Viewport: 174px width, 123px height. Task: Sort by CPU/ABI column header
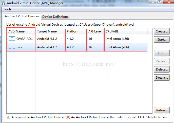[126, 31]
